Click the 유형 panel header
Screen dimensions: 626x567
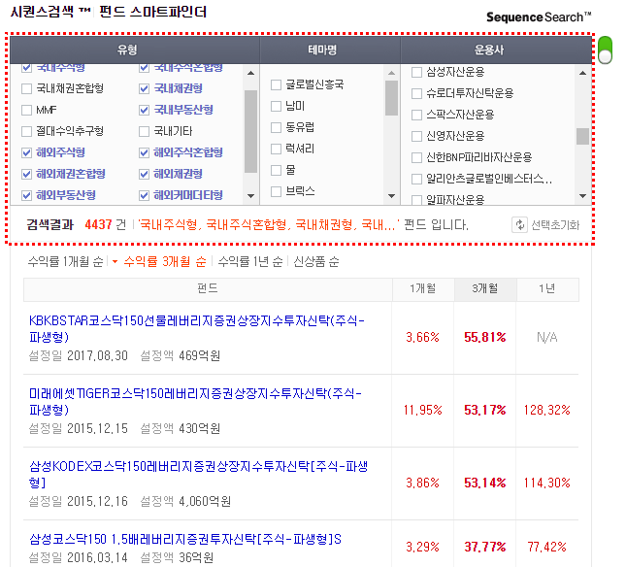point(135,50)
